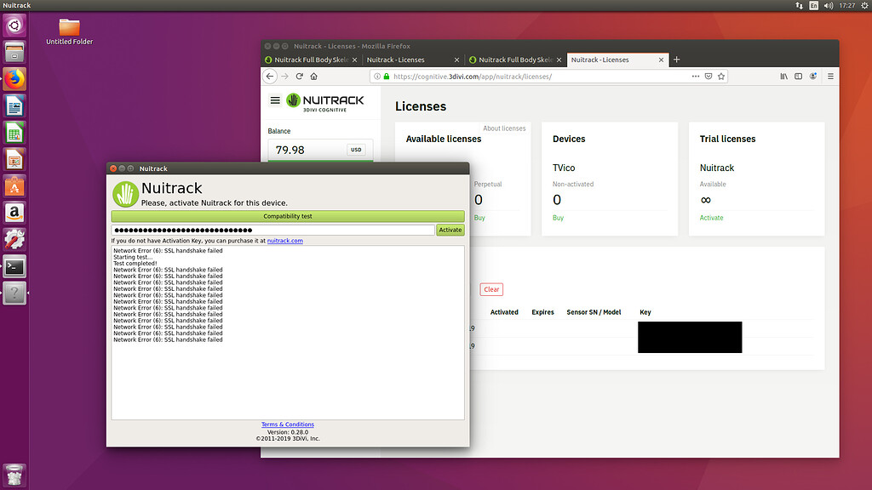
Task: Click the red Clear button
Action: (491, 289)
